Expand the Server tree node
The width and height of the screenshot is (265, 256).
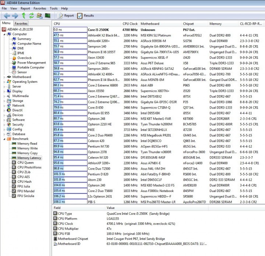click(4, 86)
